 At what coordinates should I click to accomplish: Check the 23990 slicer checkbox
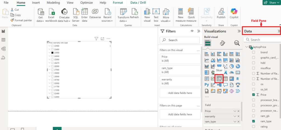pyautogui.click(x=52, y=53)
